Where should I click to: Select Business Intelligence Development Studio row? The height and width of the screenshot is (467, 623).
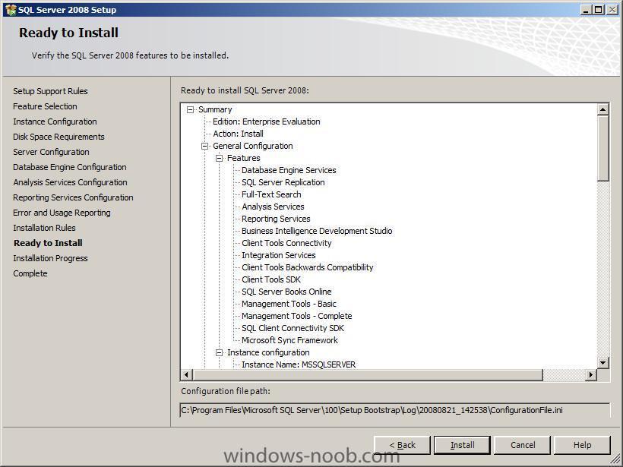click(317, 231)
